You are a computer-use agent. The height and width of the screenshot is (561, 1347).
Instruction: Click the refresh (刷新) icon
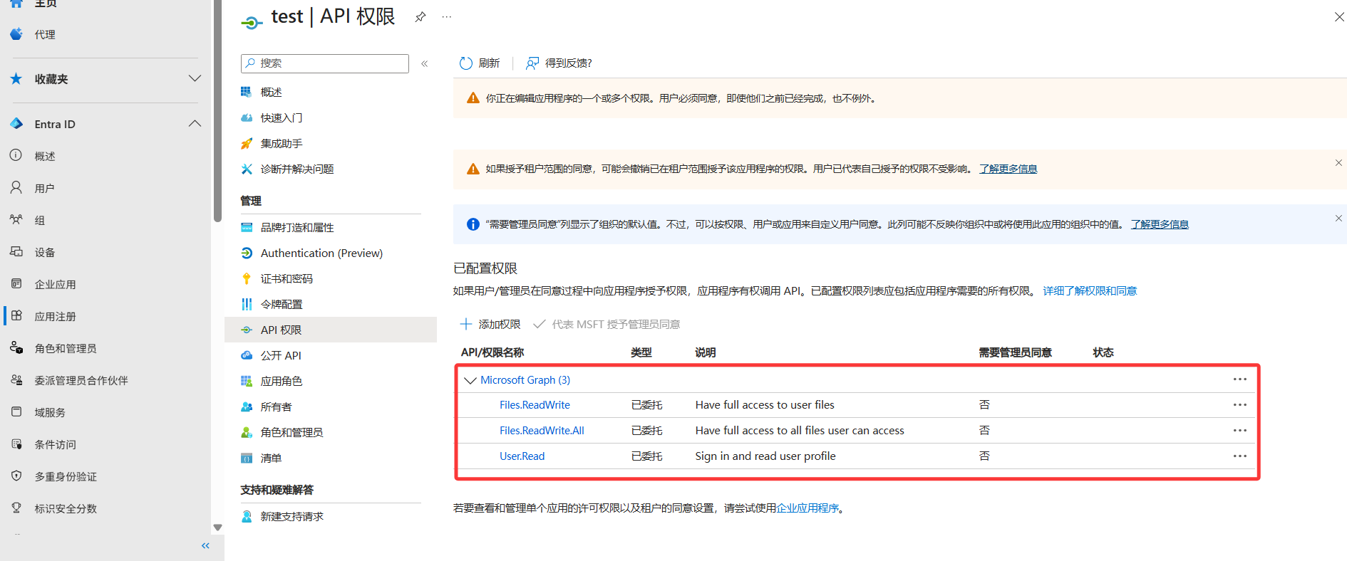(x=466, y=63)
